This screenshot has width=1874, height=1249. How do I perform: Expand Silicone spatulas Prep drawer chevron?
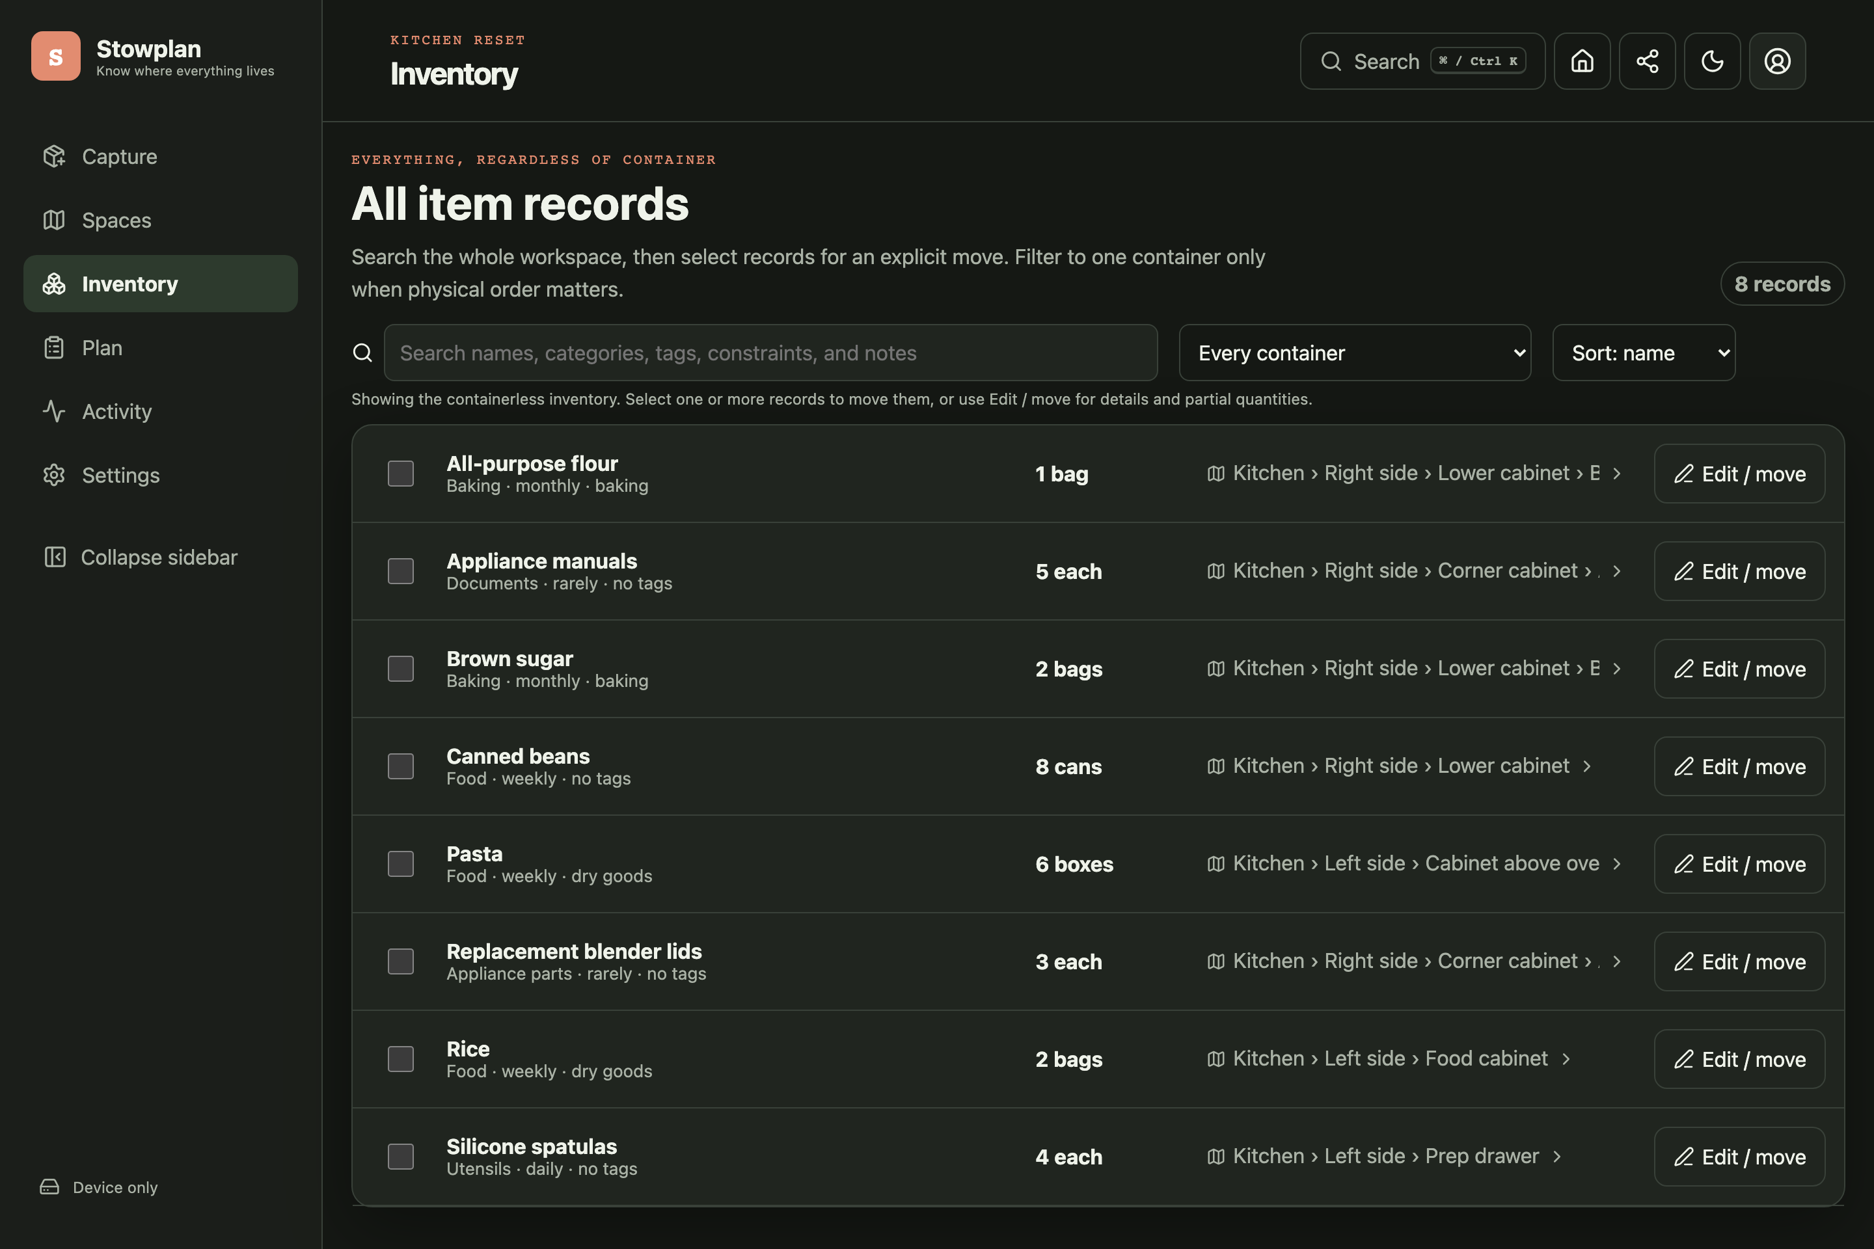coord(1557,1157)
